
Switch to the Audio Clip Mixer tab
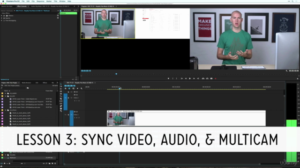click(x=50, y=6)
